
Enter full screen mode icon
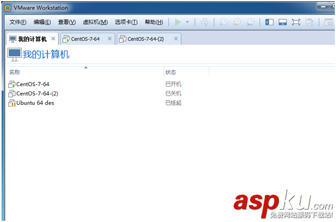tap(296, 22)
